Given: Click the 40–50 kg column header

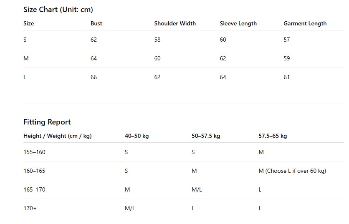Looking at the screenshot, I should pos(137,136).
